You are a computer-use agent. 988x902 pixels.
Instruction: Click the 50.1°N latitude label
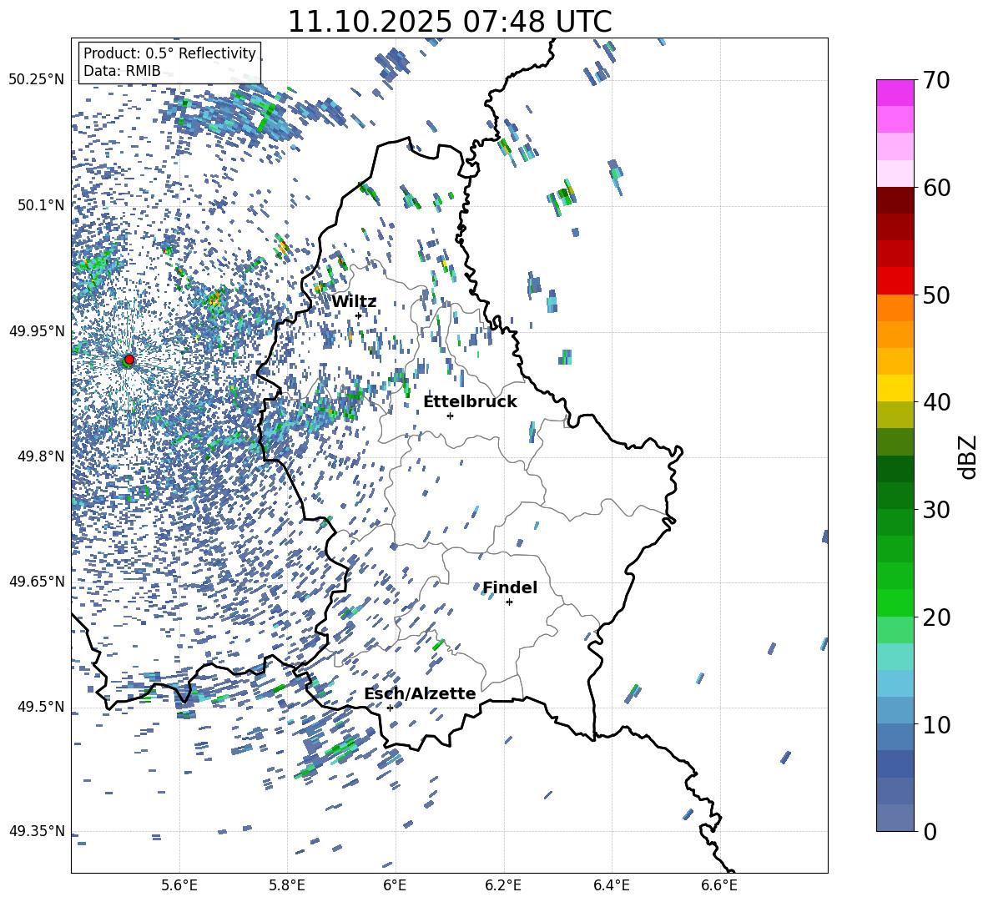pyautogui.click(x=40, y=205)
